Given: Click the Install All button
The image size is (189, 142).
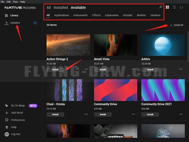Looking at the screenshot, I should (176, 25).
